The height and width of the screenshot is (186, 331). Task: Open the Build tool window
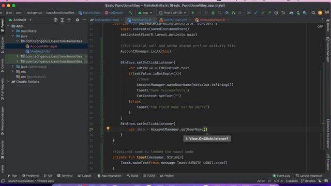pyautogui.click(x=132, y=176)
